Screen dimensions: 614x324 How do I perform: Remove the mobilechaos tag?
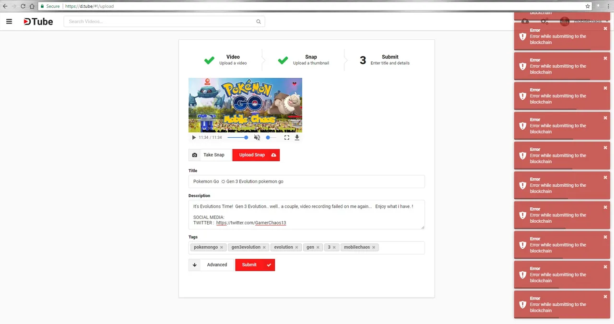click(374, 248)
